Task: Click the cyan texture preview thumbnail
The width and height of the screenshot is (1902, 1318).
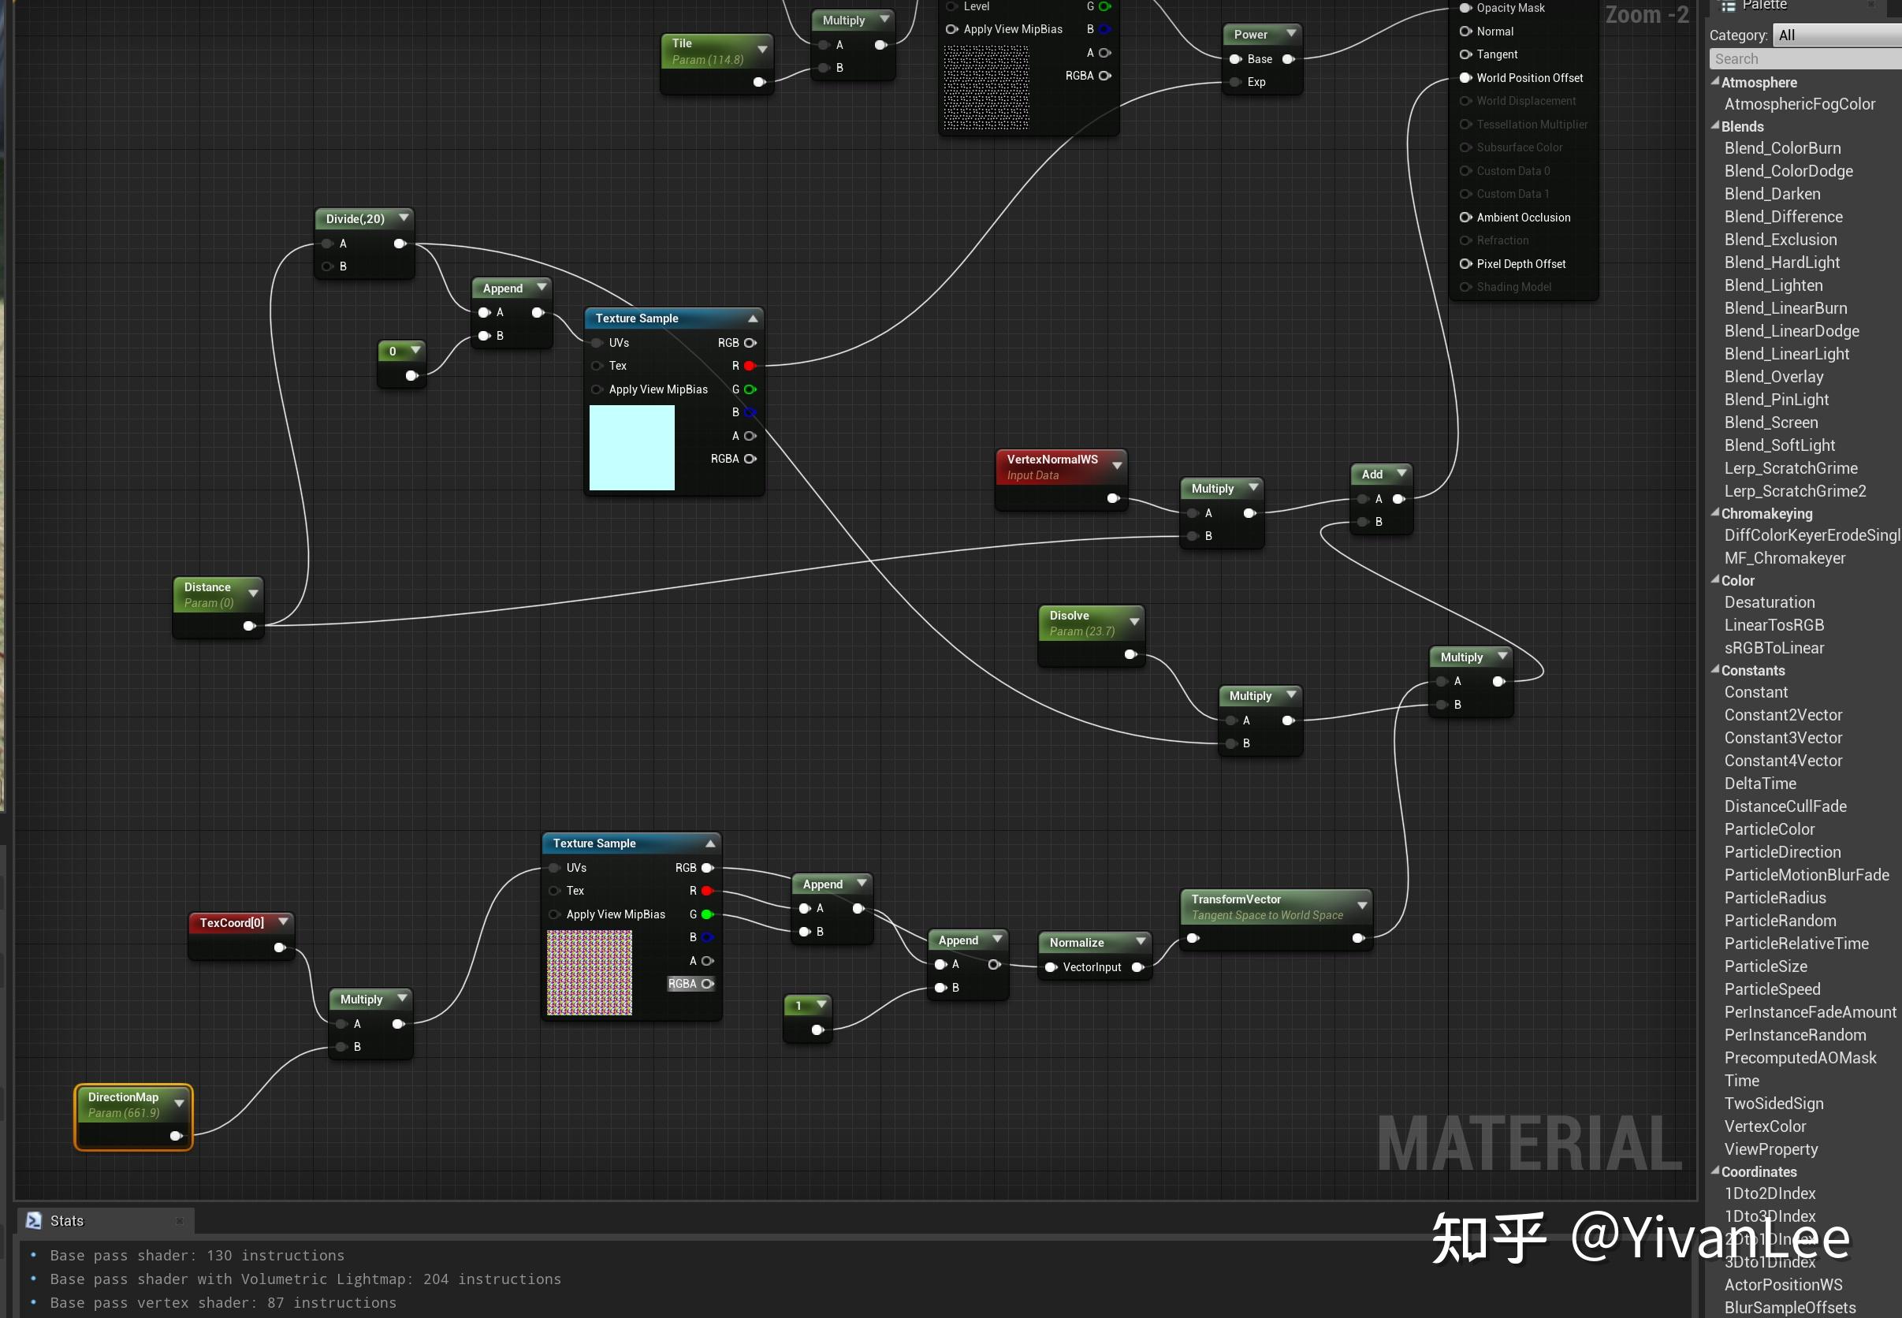Action: [631, 448]
